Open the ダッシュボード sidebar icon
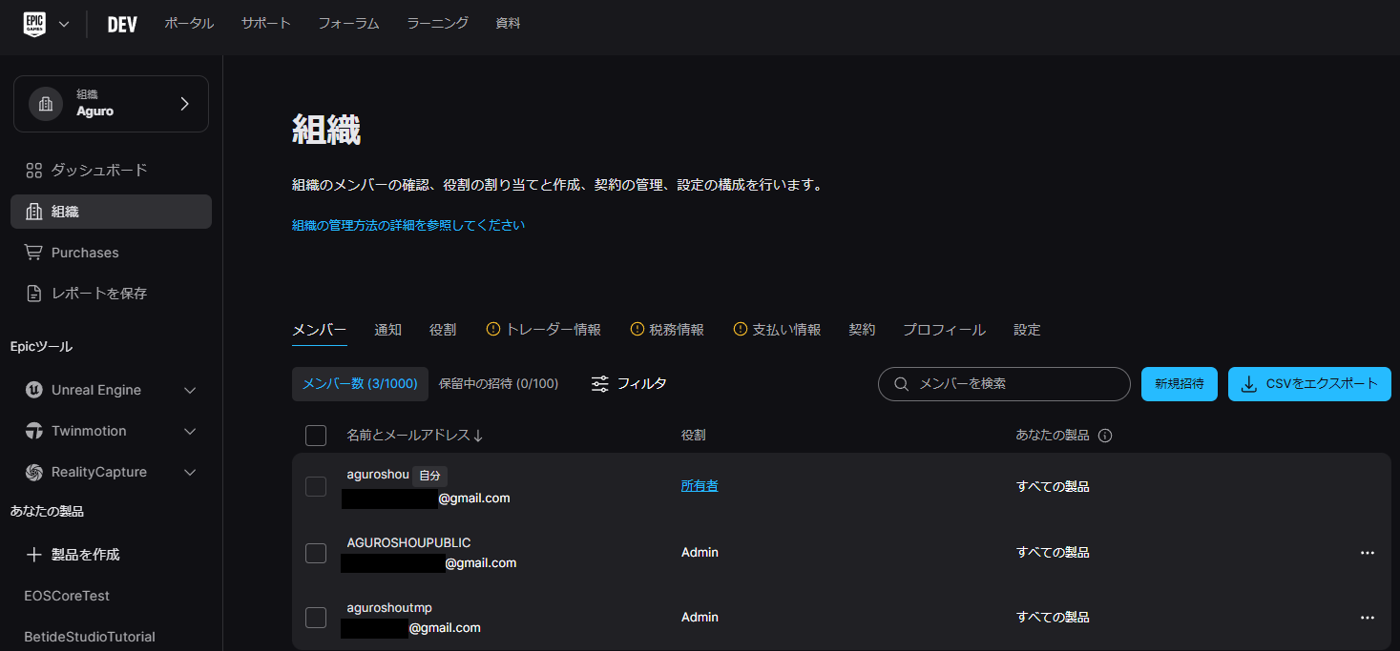The image size is (1400, 651). 34,169
